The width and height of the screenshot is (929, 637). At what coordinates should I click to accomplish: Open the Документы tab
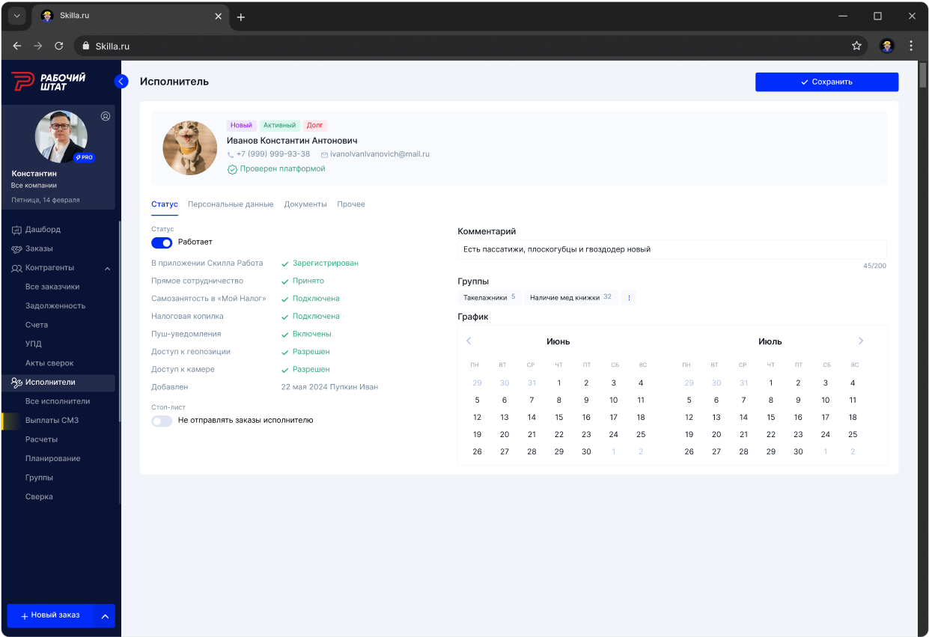click(305, 204)
